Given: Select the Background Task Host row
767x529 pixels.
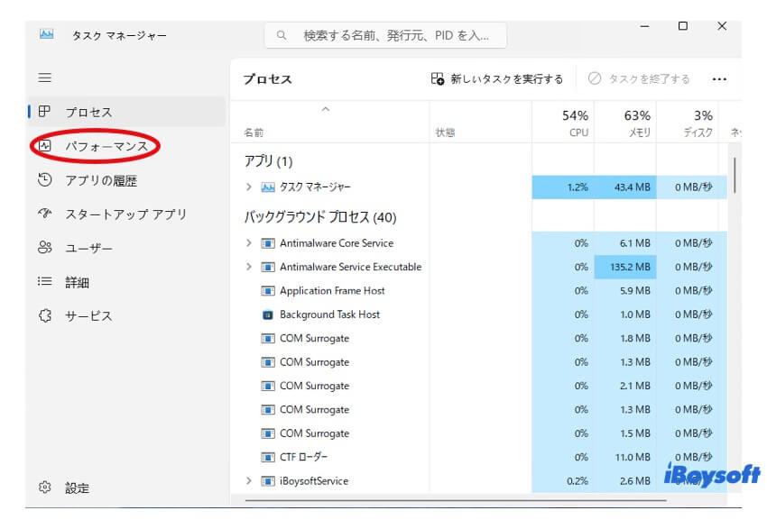Looking at the screenshot, I should coord(329,315).
